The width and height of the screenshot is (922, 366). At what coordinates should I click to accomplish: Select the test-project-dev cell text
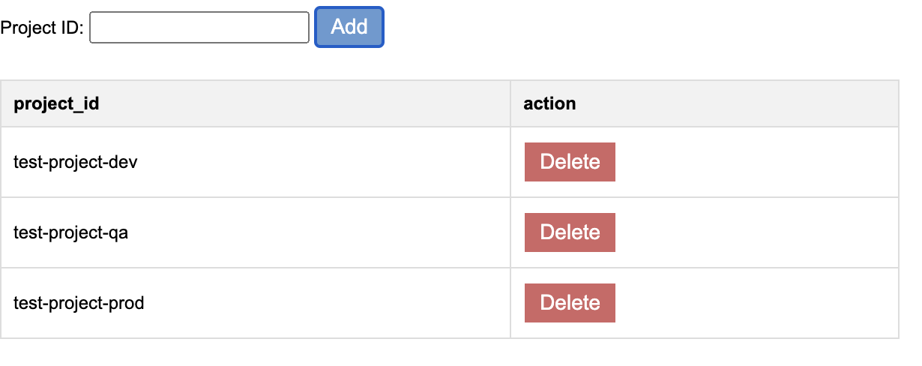pos(75,162)
